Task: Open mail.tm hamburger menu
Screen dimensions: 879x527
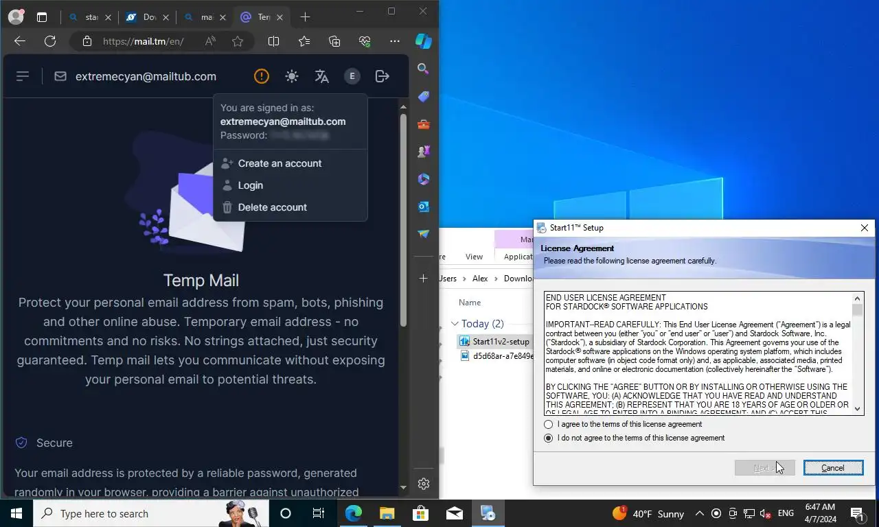Action: pyautogui.click(x=23, y=76)
